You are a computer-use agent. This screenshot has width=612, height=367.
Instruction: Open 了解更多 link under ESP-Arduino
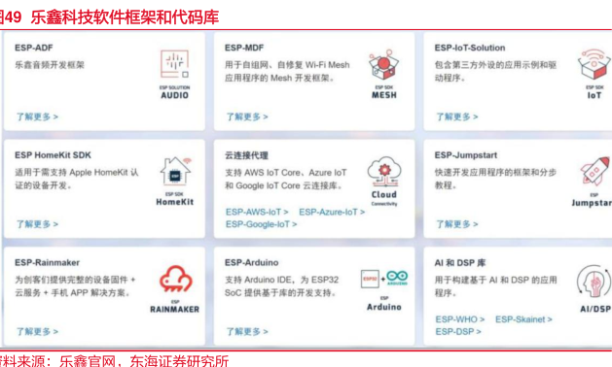pyautogui.click(x=247, y=331)
